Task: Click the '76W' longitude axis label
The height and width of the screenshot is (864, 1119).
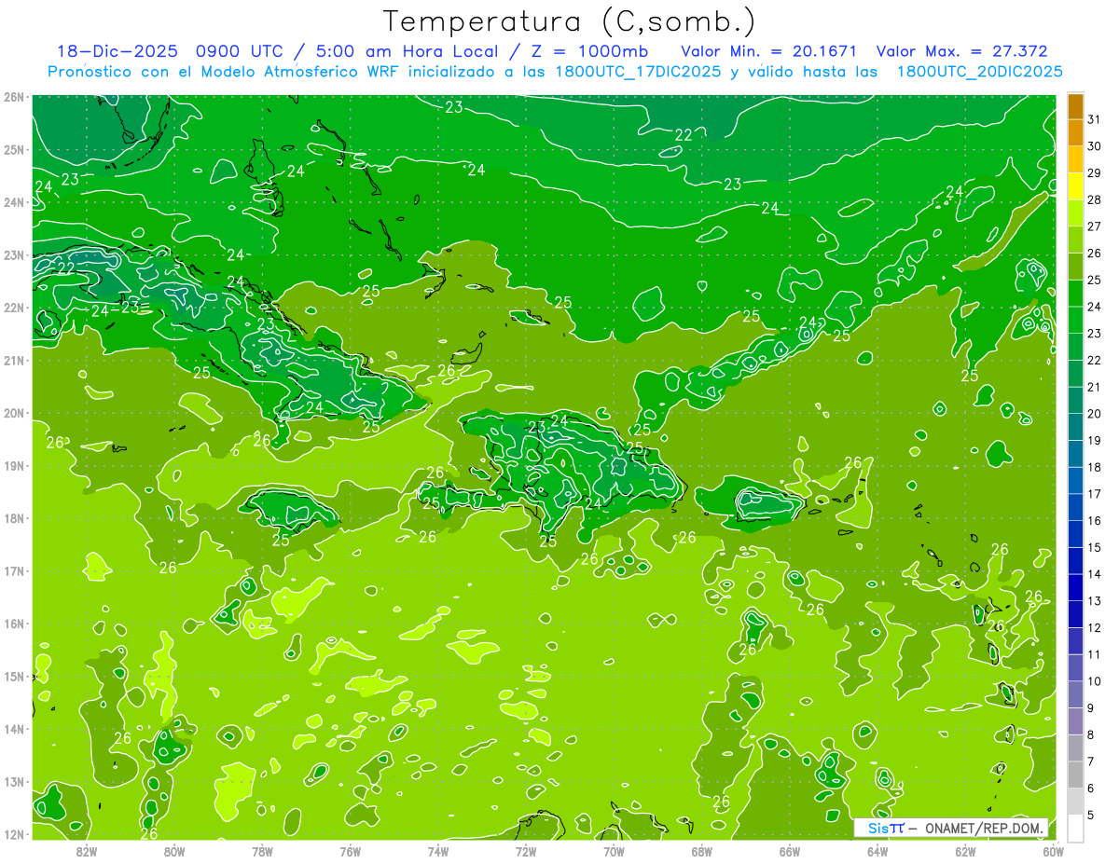Action: 351,851
